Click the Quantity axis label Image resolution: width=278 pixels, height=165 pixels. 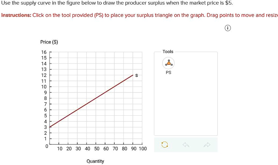pyautogui.click(x=95, y=161)
